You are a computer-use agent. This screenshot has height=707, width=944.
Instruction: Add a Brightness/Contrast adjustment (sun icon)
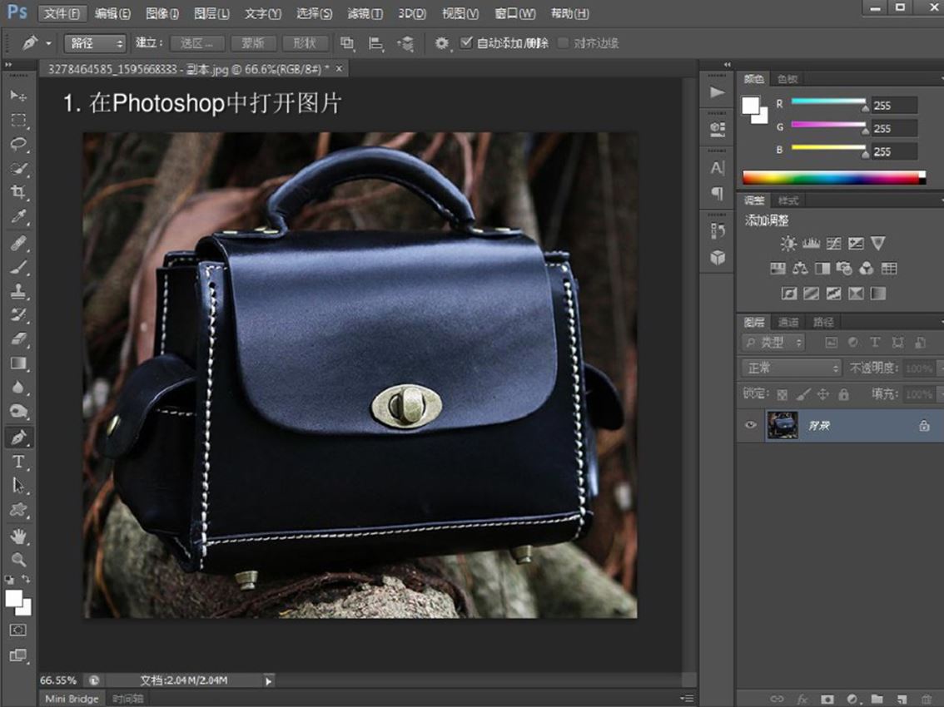(x=788, y=244)
